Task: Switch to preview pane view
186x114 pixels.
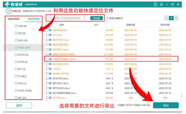Action: click(x=176, y=18)
